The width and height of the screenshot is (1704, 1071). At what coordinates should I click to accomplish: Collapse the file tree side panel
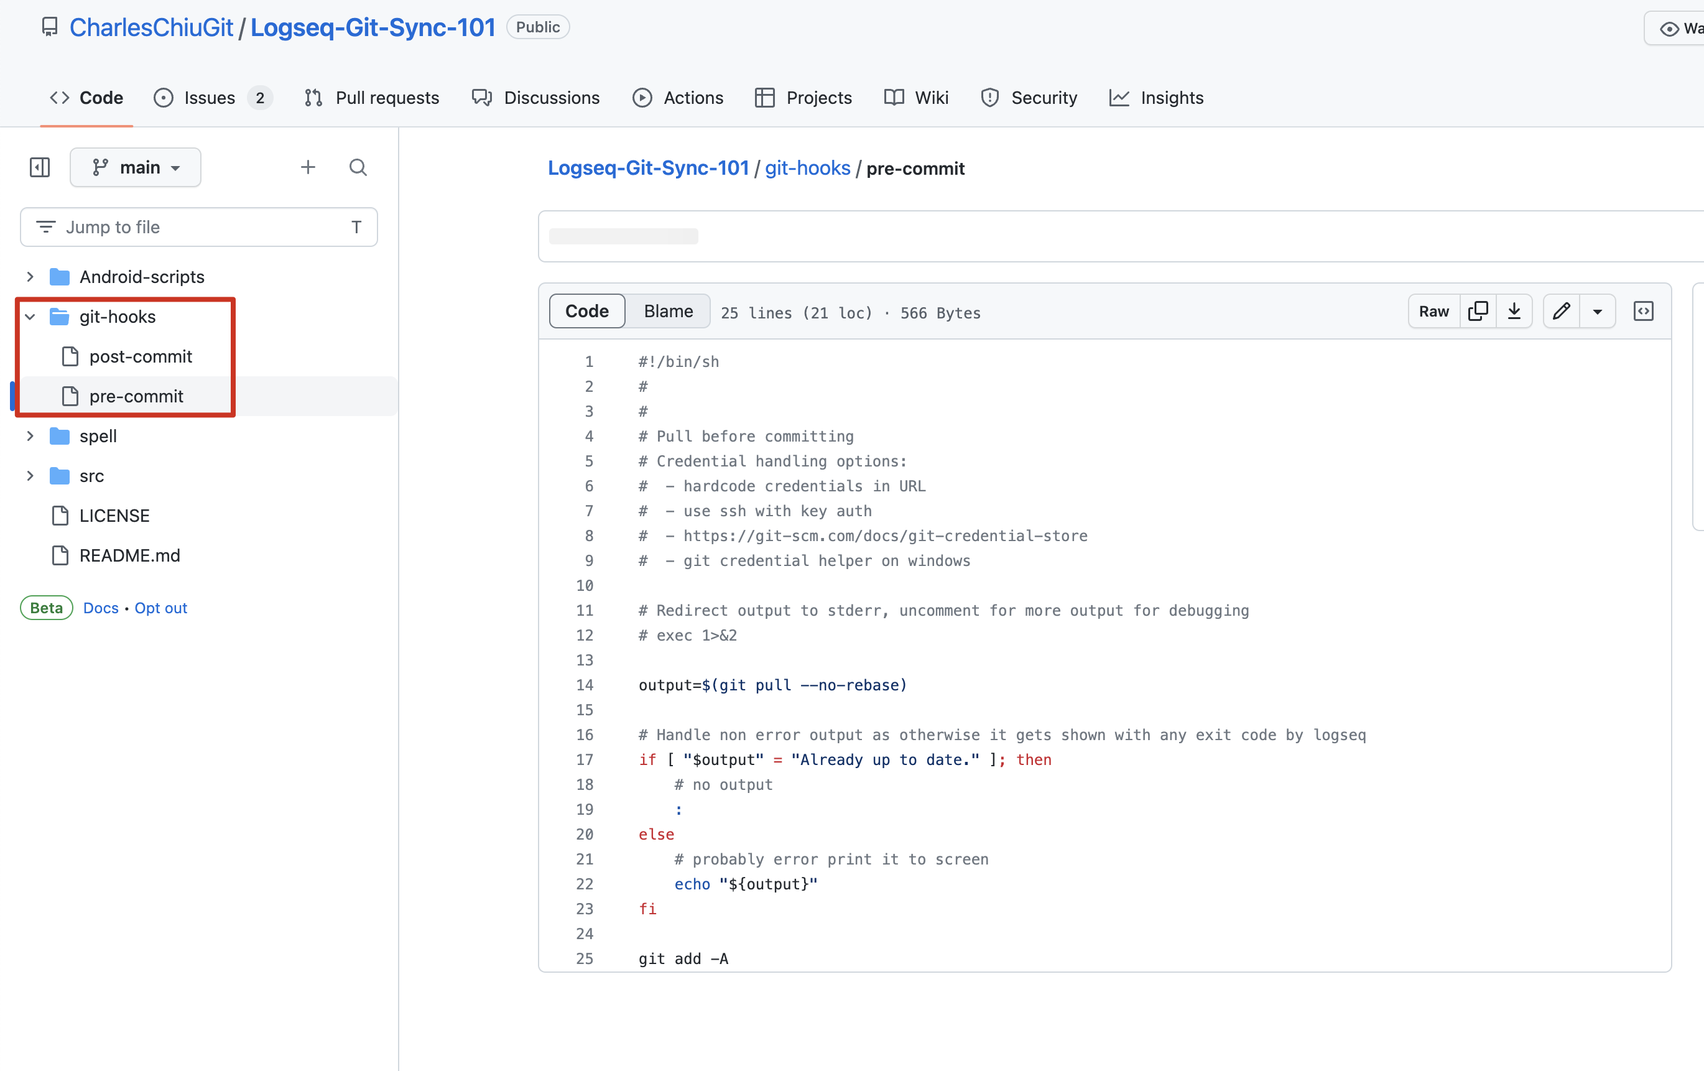(x=39, y=167)
